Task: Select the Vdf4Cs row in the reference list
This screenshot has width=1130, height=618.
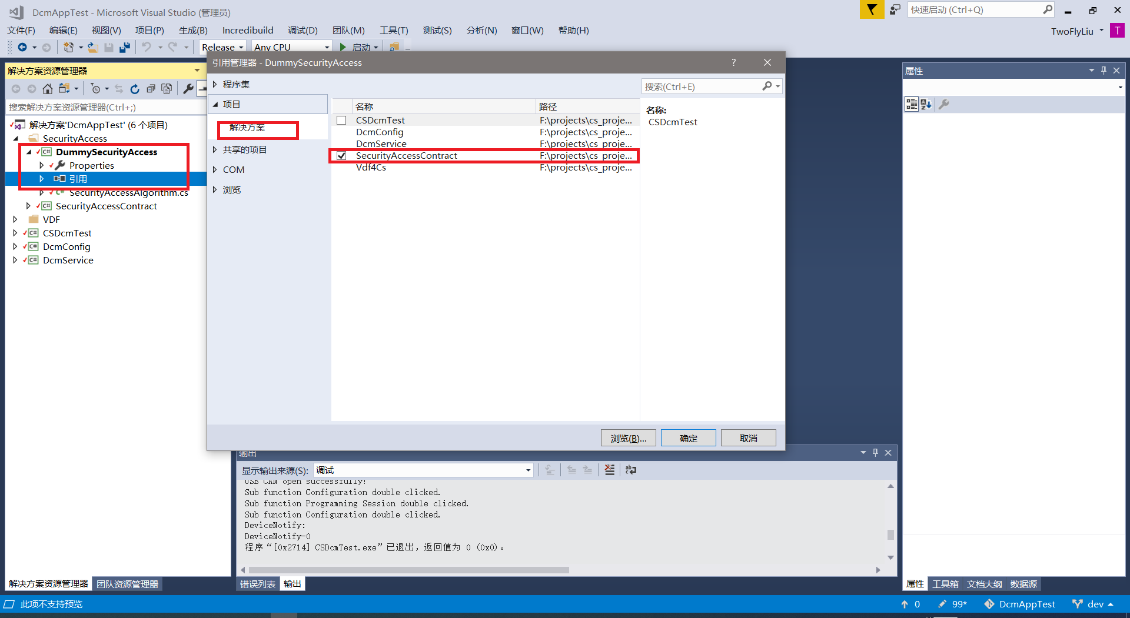Action: coord(485,168)
